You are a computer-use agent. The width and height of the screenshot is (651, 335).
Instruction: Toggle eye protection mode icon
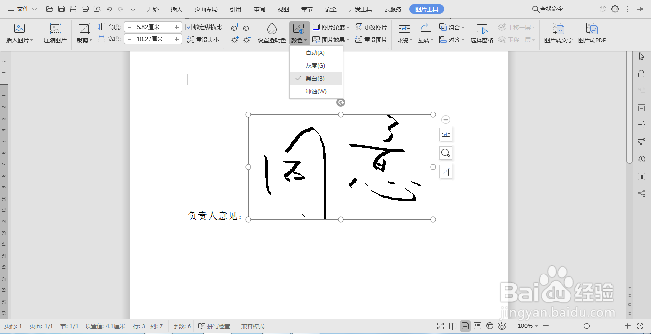coord(502,326)
